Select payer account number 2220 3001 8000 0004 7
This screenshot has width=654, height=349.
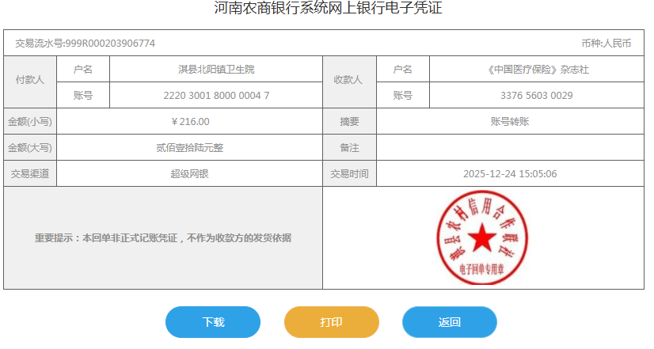(215, 96)
